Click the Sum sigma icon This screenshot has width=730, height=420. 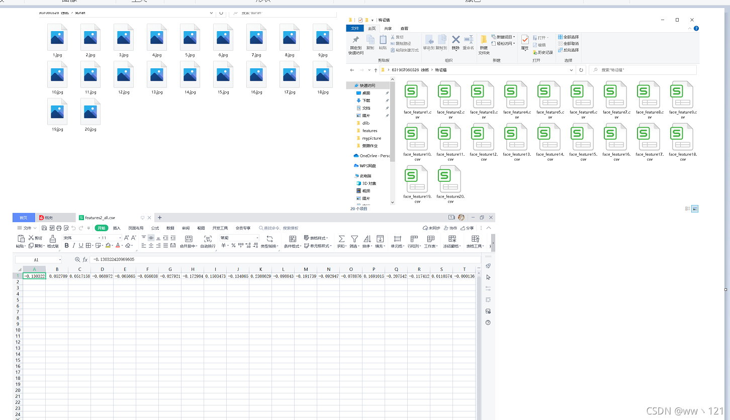[x=341, y=239]
